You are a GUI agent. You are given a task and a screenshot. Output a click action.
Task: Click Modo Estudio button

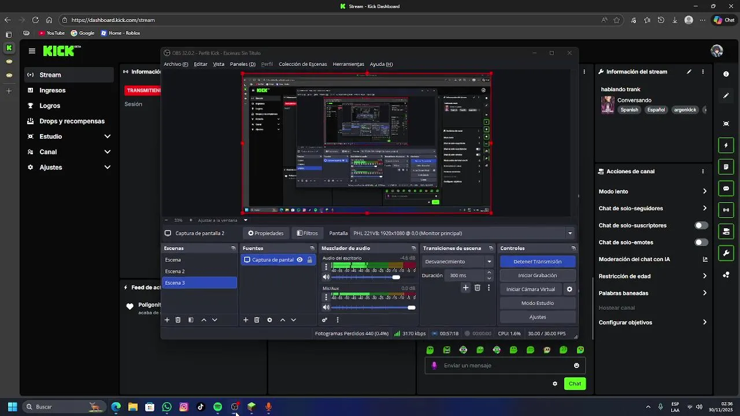(x=538, y=303)
